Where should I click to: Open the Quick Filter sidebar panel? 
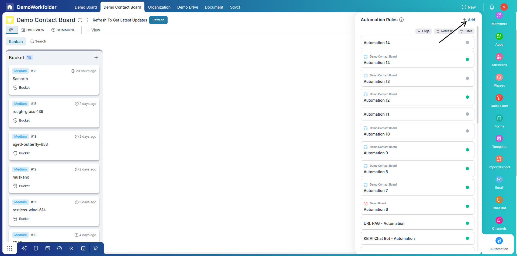point(499,101)
